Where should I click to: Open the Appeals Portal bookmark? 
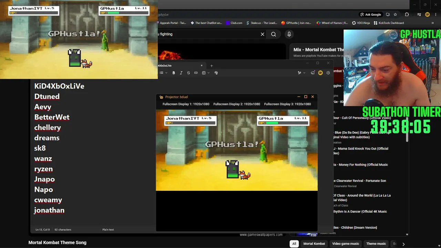(x=172, y=23)
